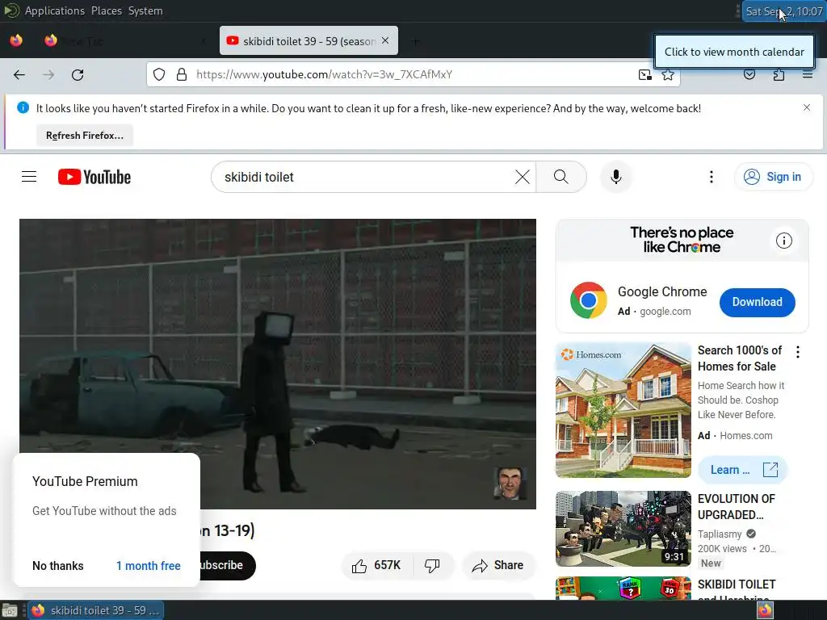This screenshot has width=827, height=620.
Task: Click the show desktop icon in taskbar
Action: pos(10,610)
